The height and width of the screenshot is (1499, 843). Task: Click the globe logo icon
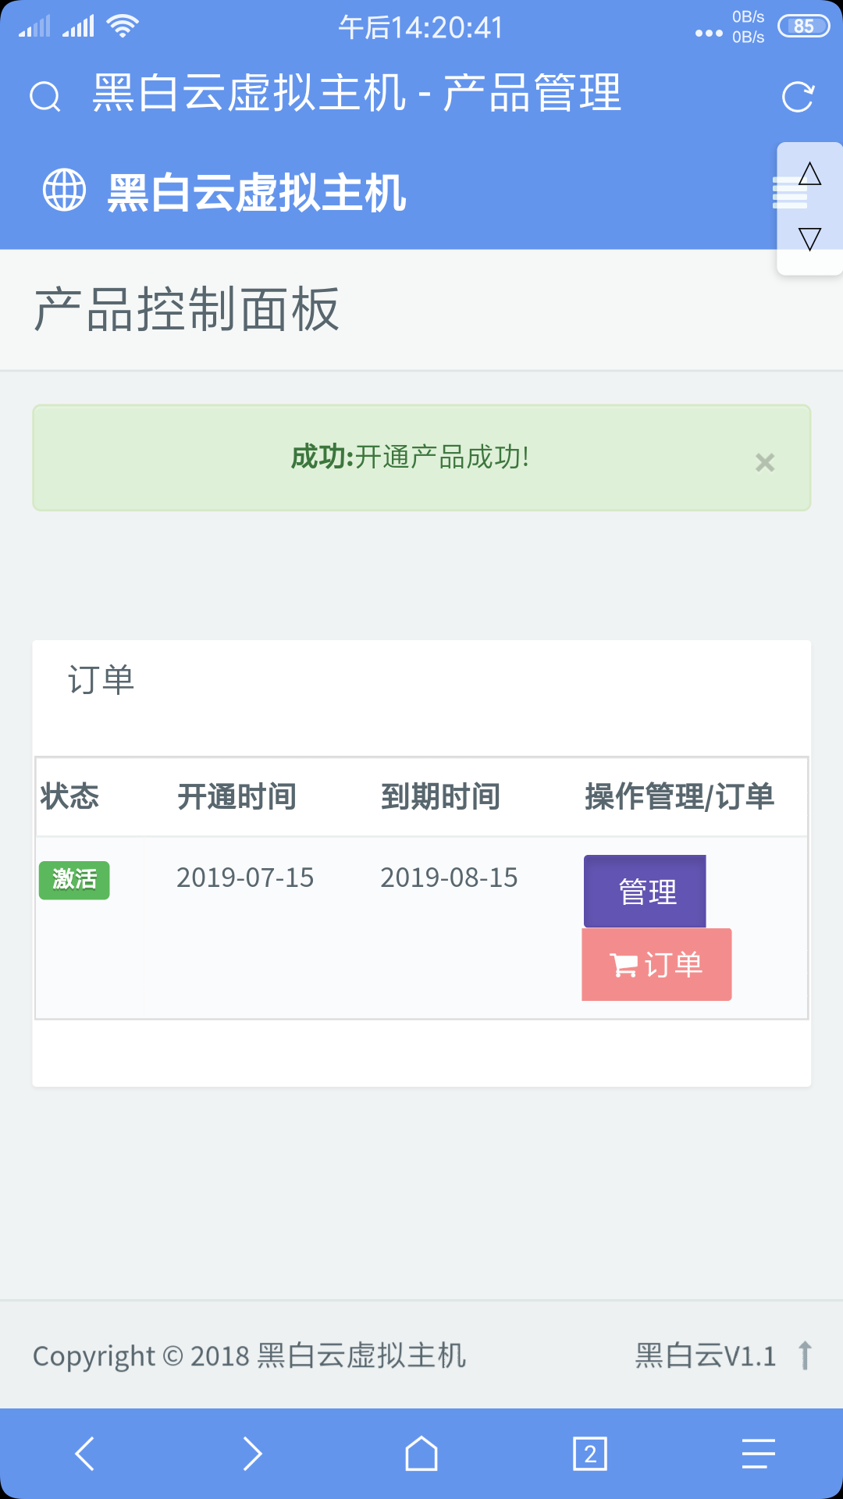pyautogui.click(x=64, y=190)
